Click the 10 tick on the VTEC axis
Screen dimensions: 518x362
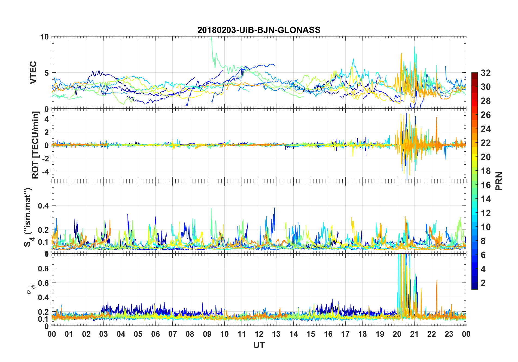(x=45, y=37)
